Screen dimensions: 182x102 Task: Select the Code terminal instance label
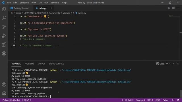point(160,64)
